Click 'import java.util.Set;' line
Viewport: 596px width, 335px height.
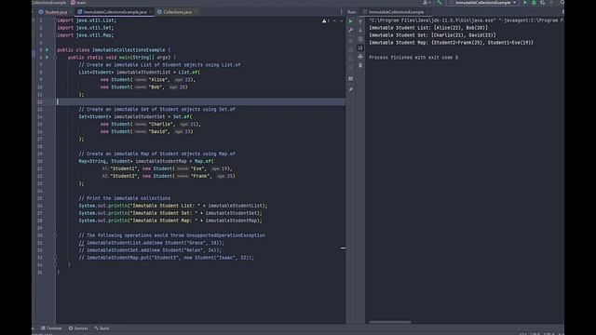tap(85, 28)
